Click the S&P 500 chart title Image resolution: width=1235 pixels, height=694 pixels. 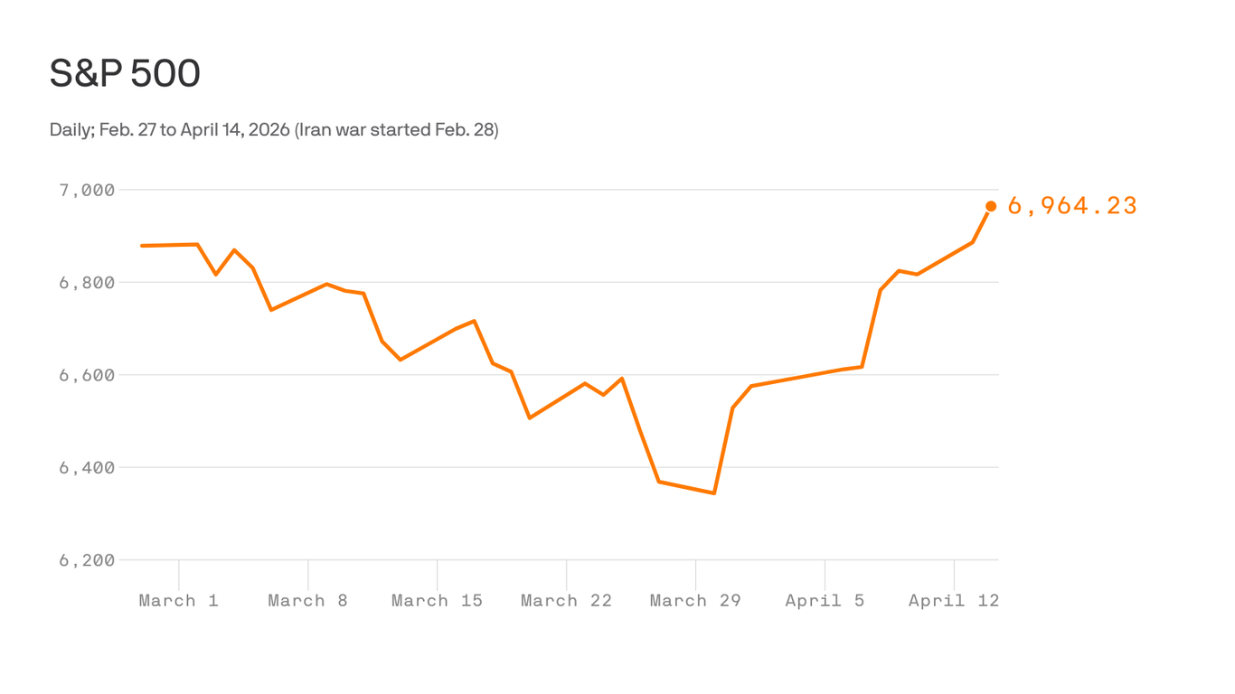[x=125, y=74]
